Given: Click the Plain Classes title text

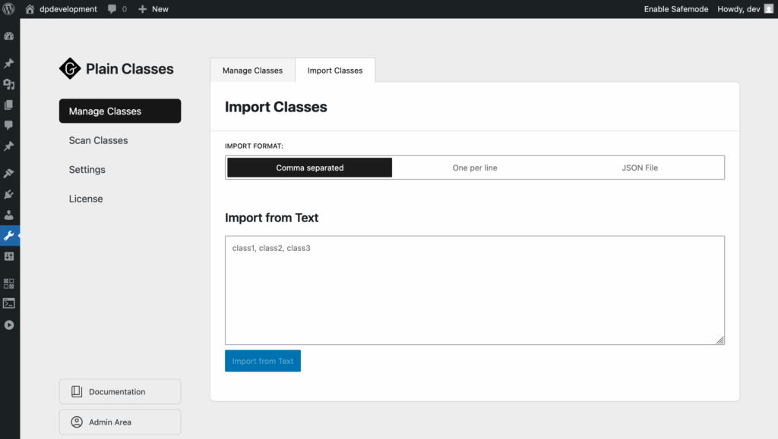Looking at the screenshot, I should click(129, 69).
